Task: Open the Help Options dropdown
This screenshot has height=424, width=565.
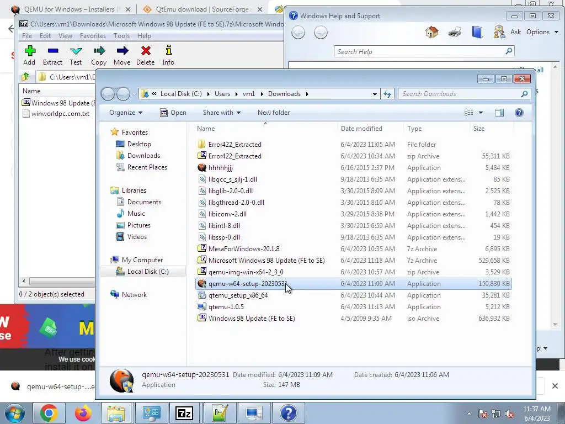Action: [x=542, y=32]
